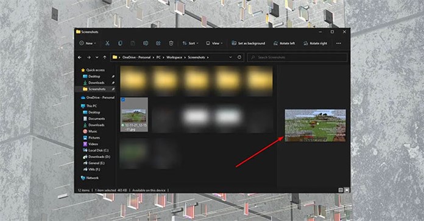This screenshot has height=221, width=424.
Task: Click the Local Disk (C:) drive icon
Action: (85, 151)
